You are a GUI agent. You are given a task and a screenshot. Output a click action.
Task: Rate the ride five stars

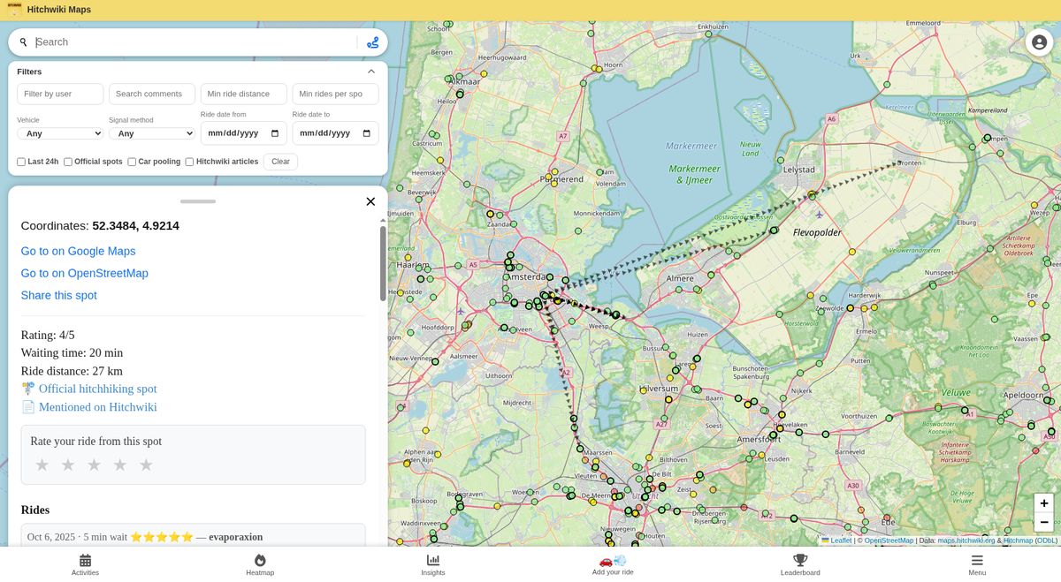click(146, 465)
